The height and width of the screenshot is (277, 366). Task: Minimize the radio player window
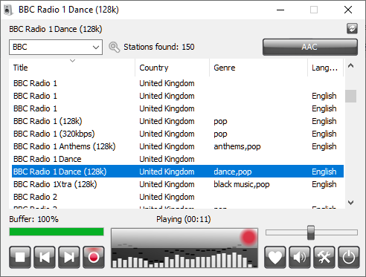280,10
